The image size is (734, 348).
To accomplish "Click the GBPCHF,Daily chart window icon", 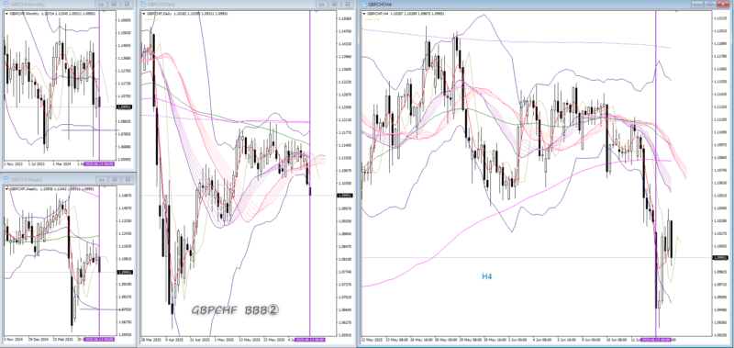I will (144, 4).
